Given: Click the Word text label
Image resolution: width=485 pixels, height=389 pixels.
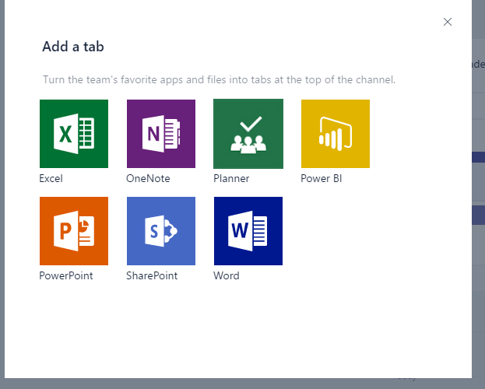Looking at the screenshot, I should click(x=227, y=275).
